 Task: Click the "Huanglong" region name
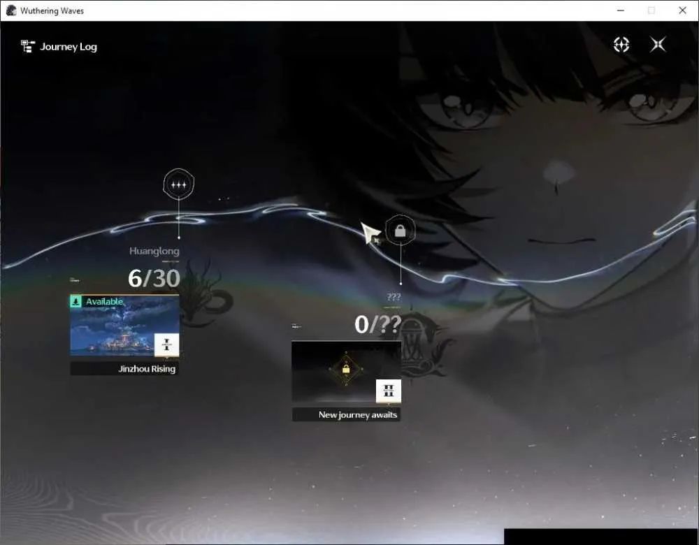coord(154,251)
